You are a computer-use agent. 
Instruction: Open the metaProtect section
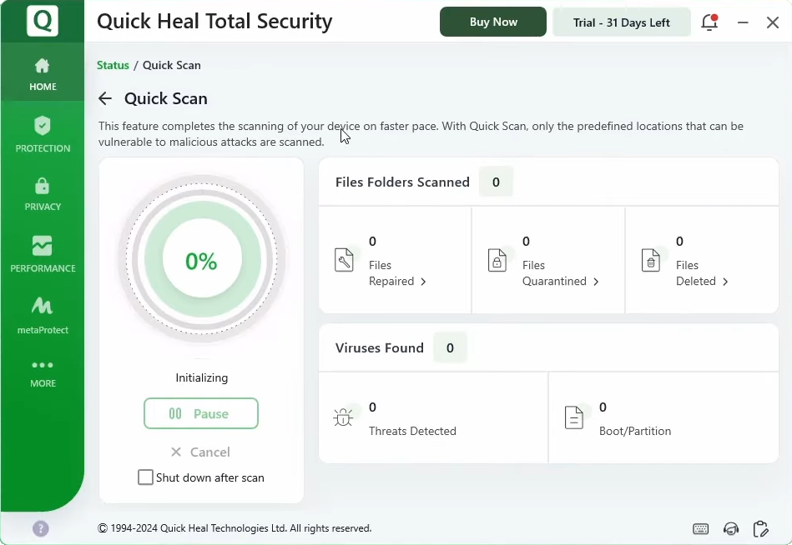click(x=43, y=315)
